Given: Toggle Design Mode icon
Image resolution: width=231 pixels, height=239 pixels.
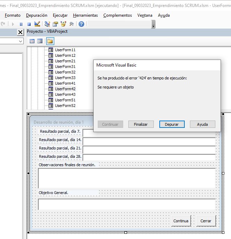Looking at the screenshot, I should pyautogui.click(x=37, y=24).
